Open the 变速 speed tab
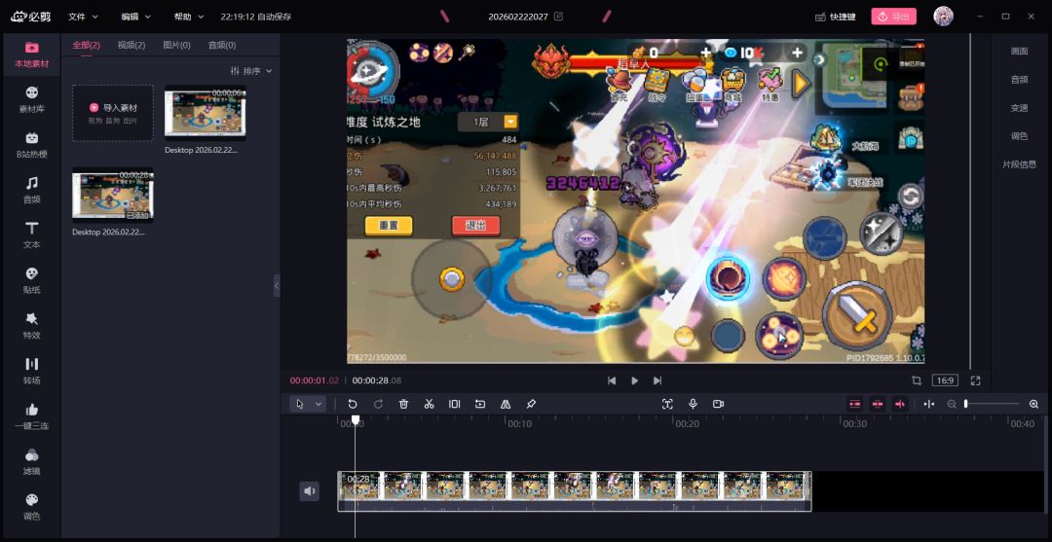The width and height of the screenshot is (1052, 542). click(x=1019, y=107)
